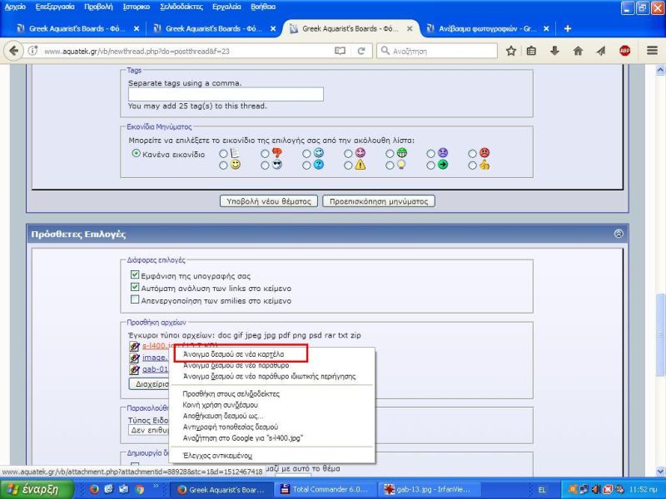Screen dimensions: 666x499
Task: Enable 'Απενεργοποίηση των smilies στο κείμενο'
Action: point(136,300)
